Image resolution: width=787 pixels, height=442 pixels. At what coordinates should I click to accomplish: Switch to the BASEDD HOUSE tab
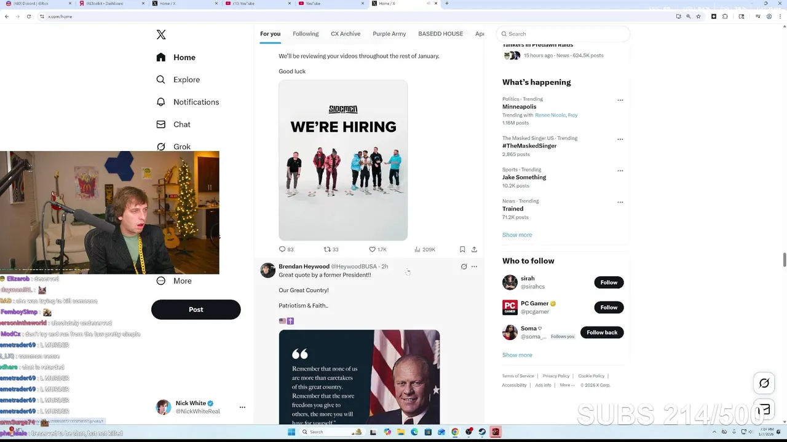point(440,34)
